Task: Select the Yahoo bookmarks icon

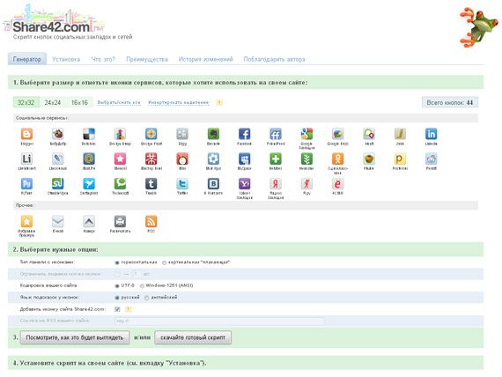Action: pos(244,183)
